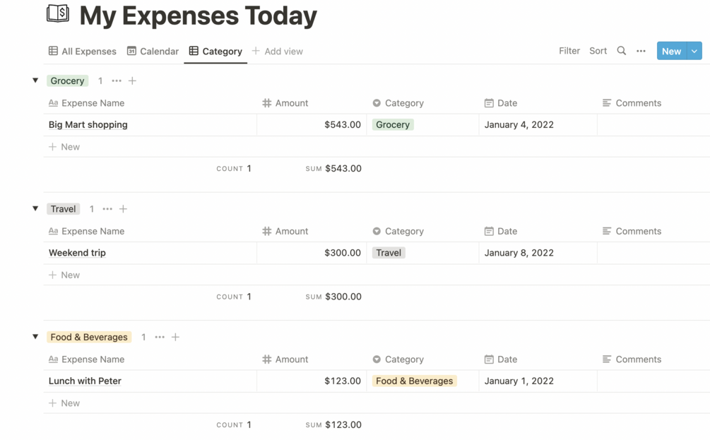Click plus icon beside Travel group
710x440 pixels.
(x=123, y=209)
